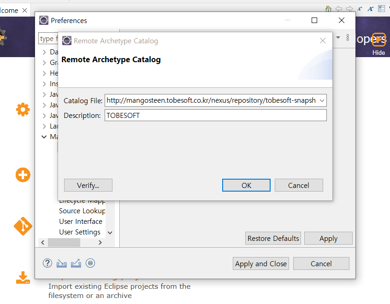Click the enlarge font size icon
This screenshot has width=390, height=304.
point(371,9)
